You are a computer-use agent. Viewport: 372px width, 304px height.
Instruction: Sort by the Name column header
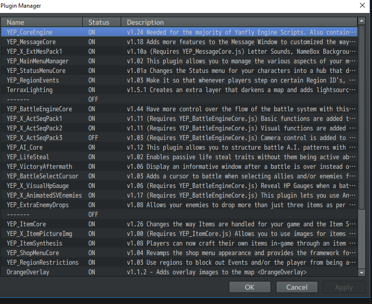(41, 22)
